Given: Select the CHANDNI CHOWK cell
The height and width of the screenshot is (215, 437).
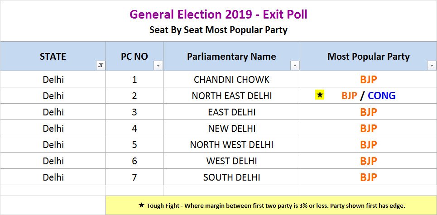Looking at the screenshot, I should (231, 80).
